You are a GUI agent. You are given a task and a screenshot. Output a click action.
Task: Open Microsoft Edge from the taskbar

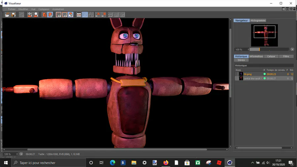[x=113, y=163]
